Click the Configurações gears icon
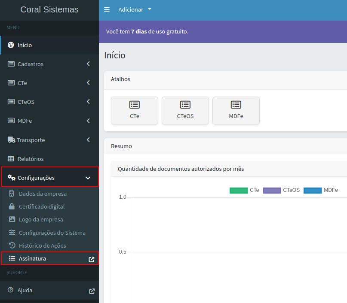The width and height of the screenshot is (347, 303). [12, 178]
